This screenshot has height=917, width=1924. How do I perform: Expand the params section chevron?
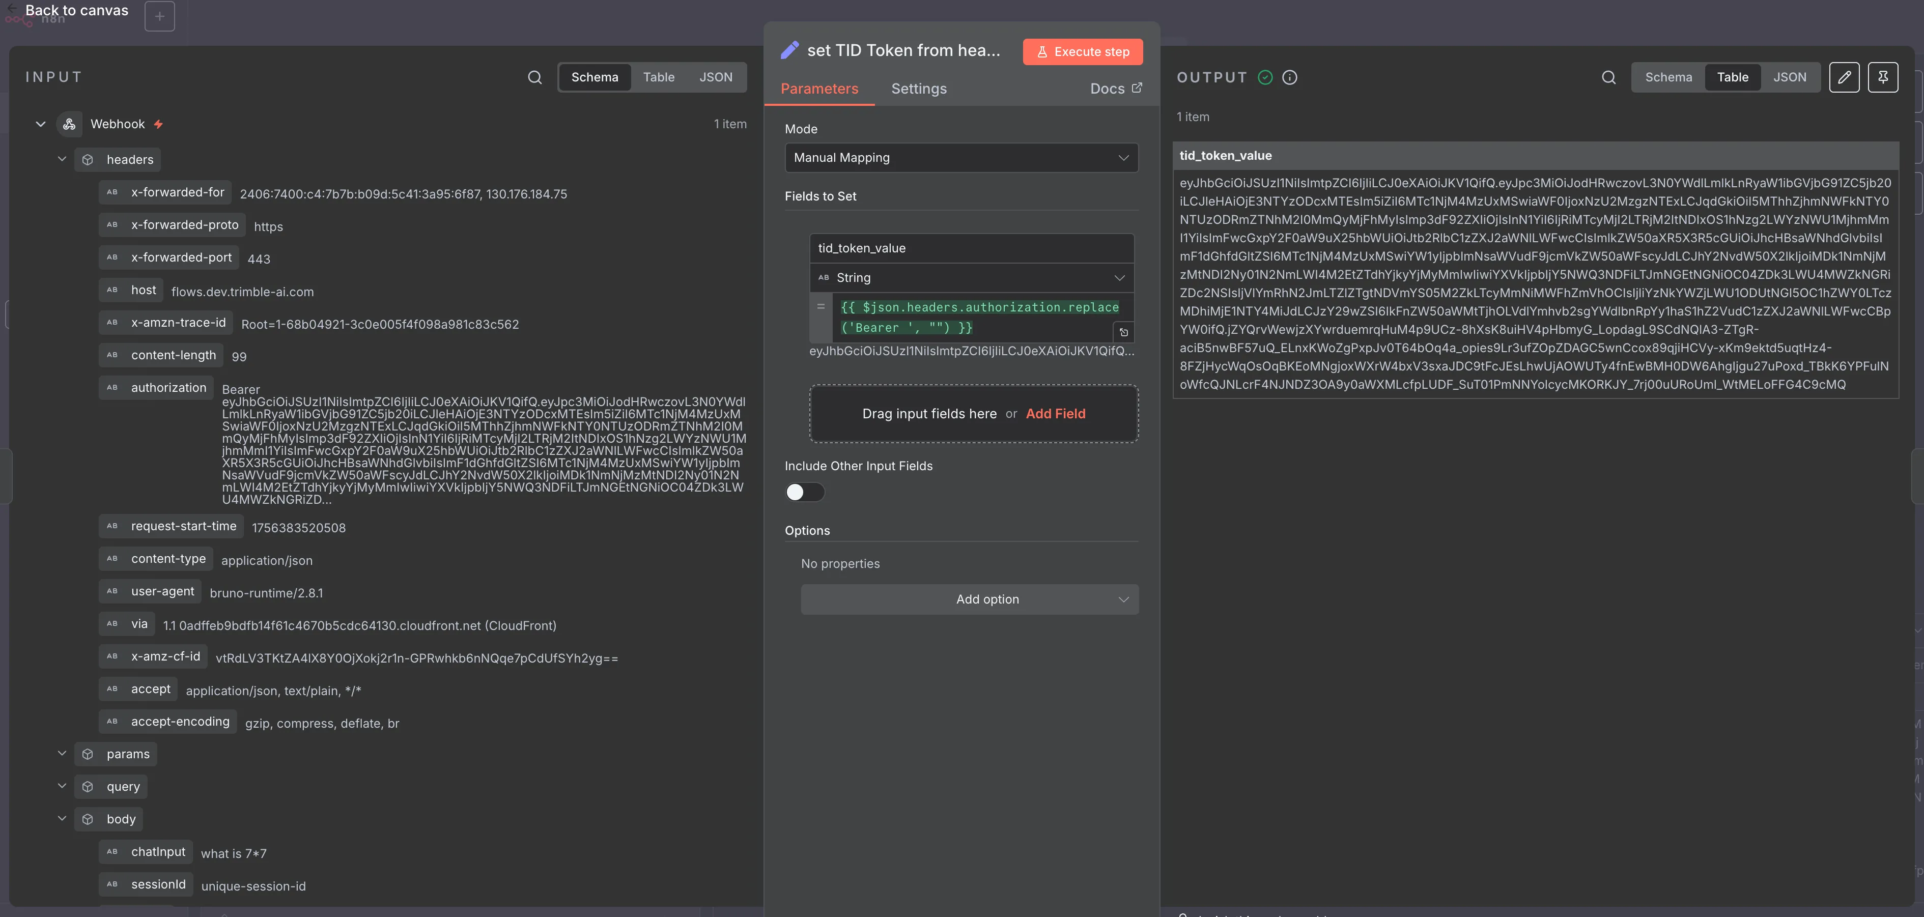[x=62, y=754]
